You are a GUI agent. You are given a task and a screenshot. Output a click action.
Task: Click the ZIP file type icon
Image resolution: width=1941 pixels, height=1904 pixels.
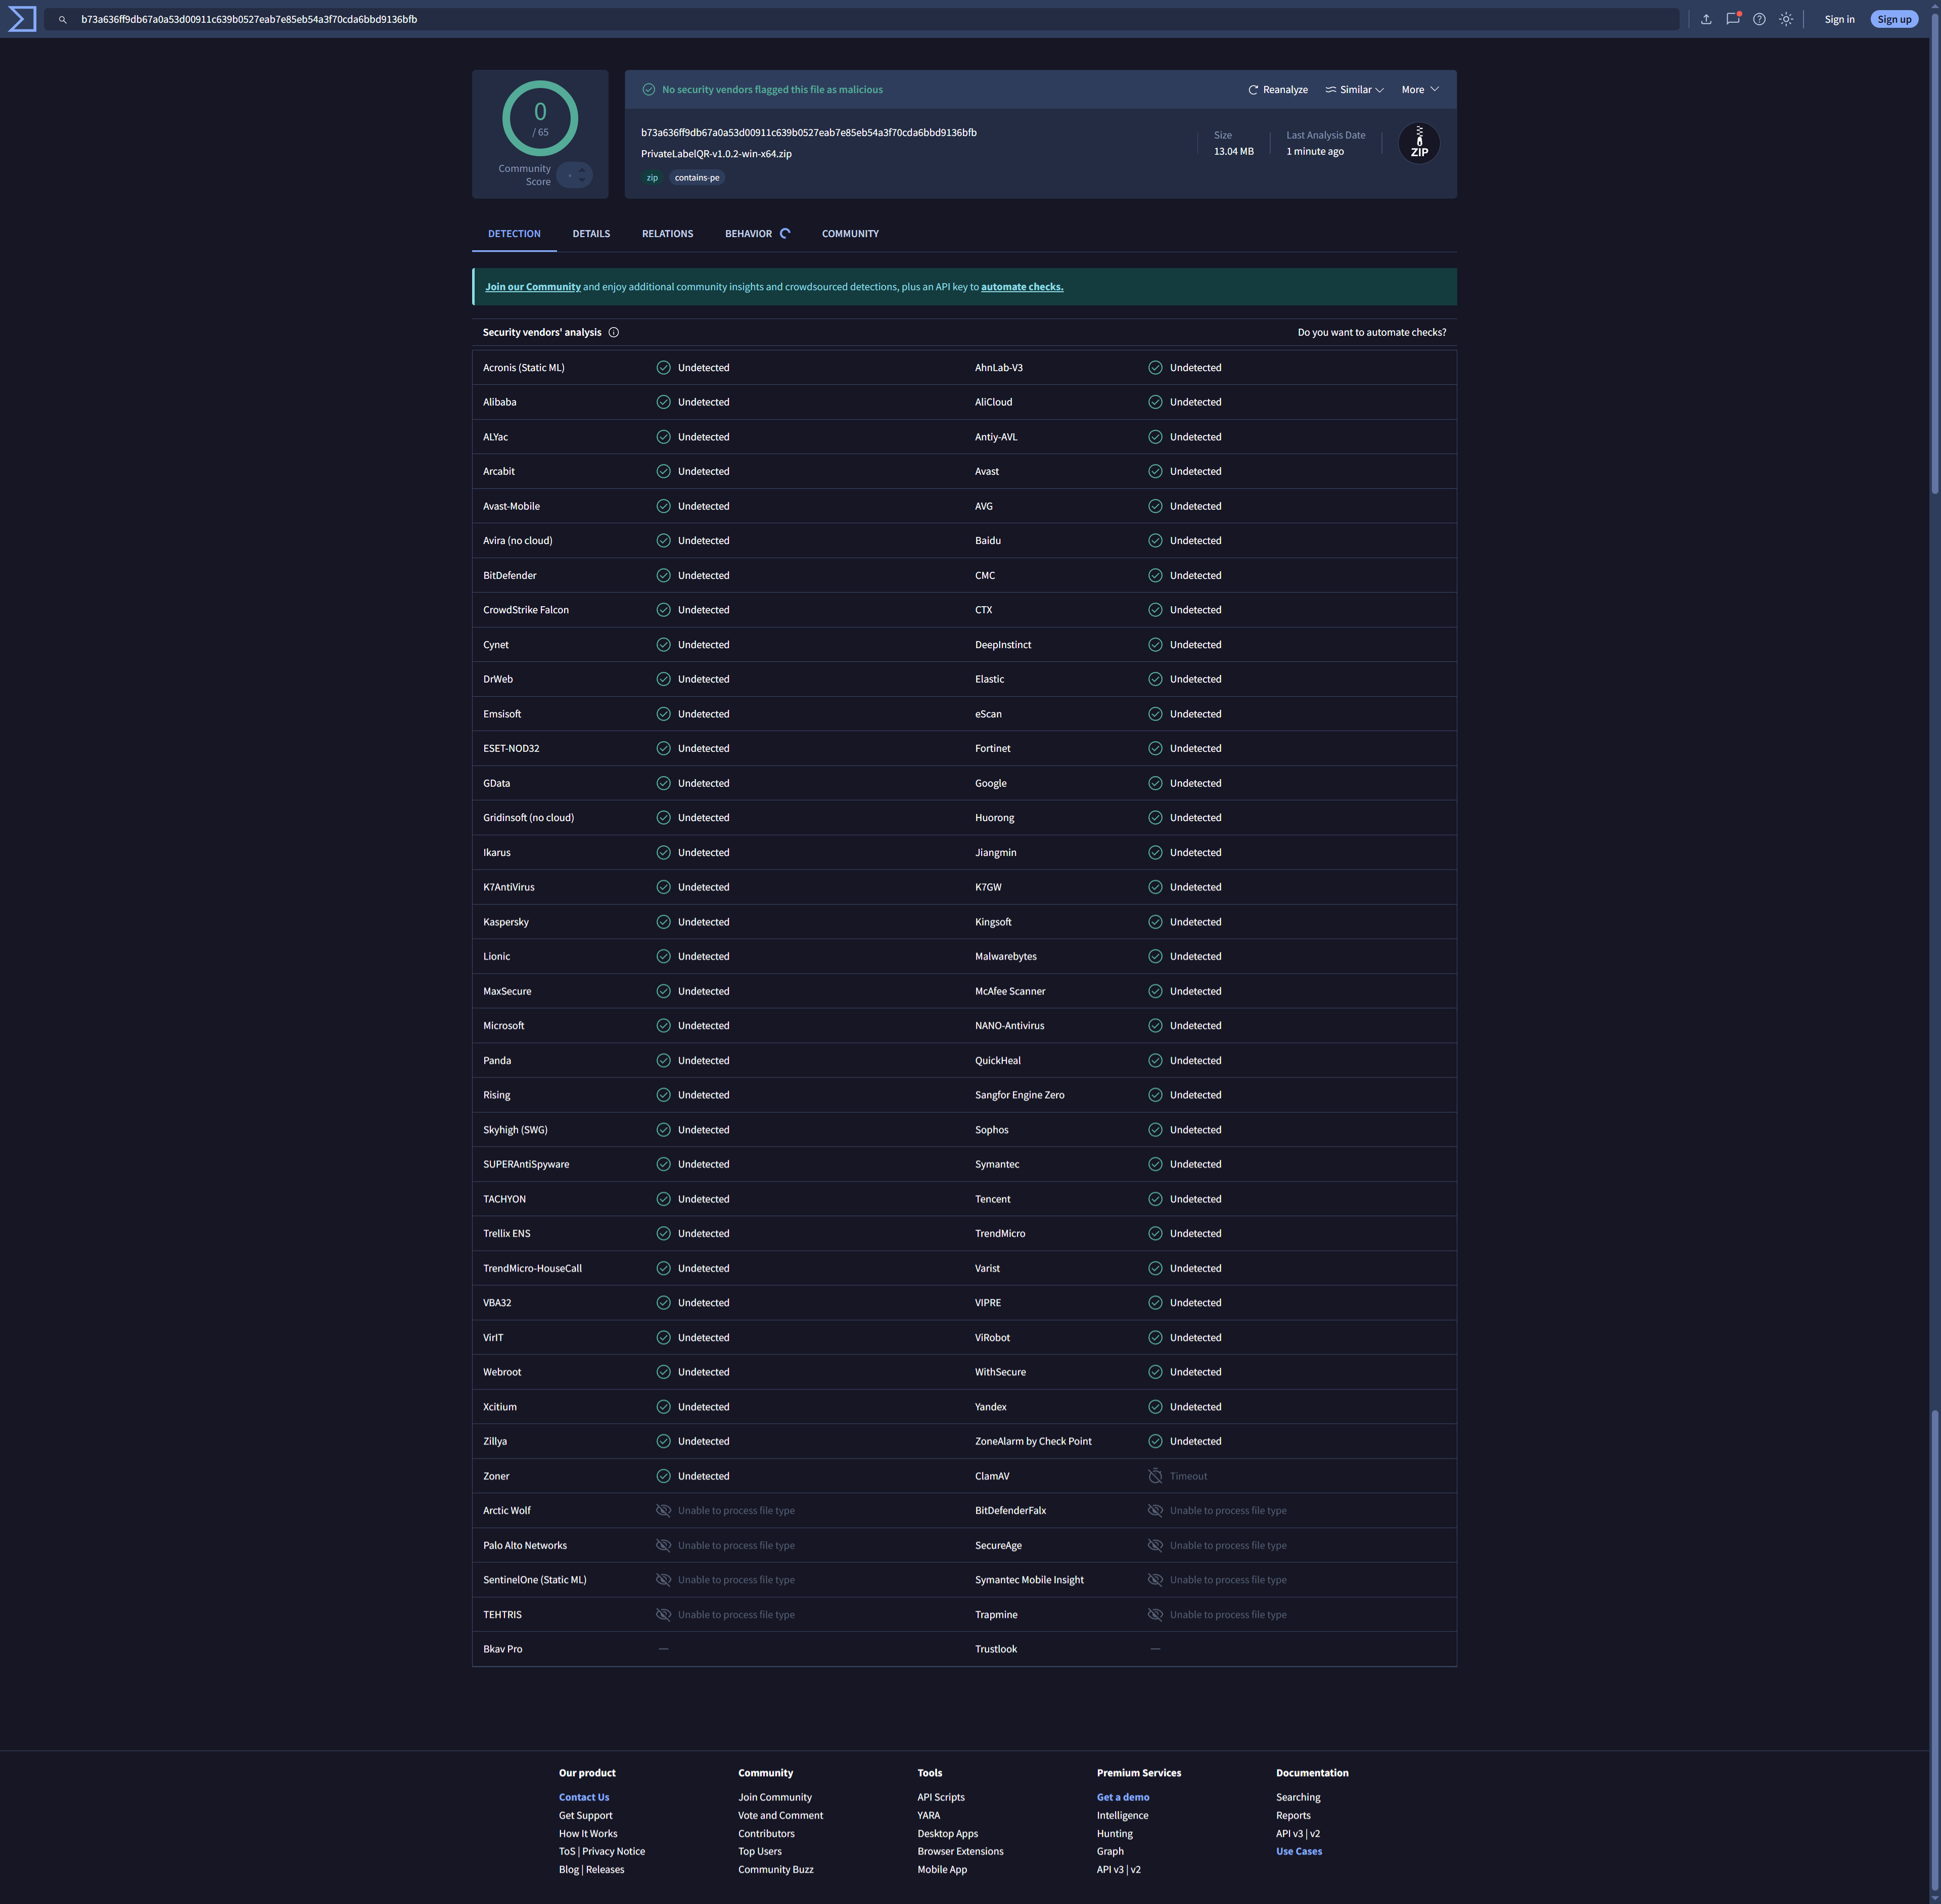(x=1419, y=143)
